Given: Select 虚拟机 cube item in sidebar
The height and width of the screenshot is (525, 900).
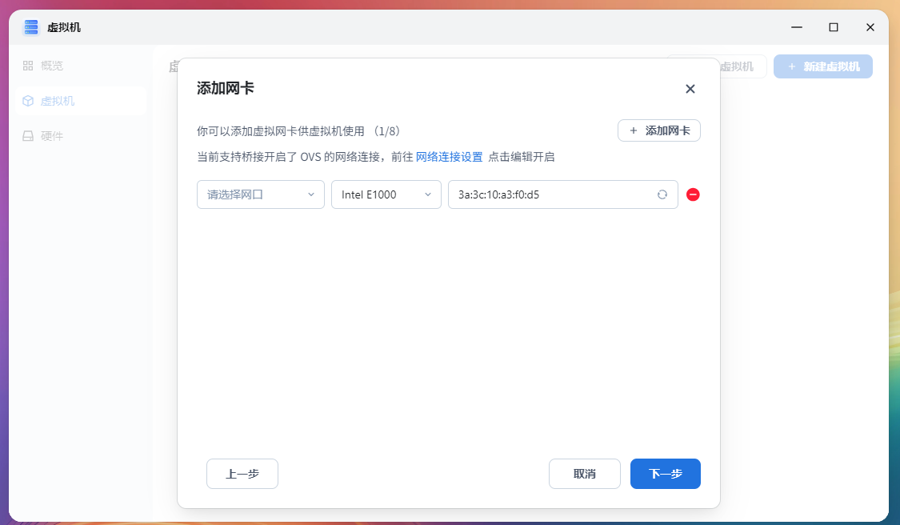Looking at the screenshot, I should pyautogui.click(x=57, y=101).
